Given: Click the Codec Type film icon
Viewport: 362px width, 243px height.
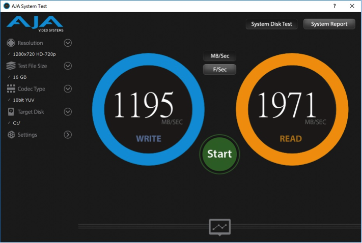Looking at the screenshot, I should tap(11, 88).
